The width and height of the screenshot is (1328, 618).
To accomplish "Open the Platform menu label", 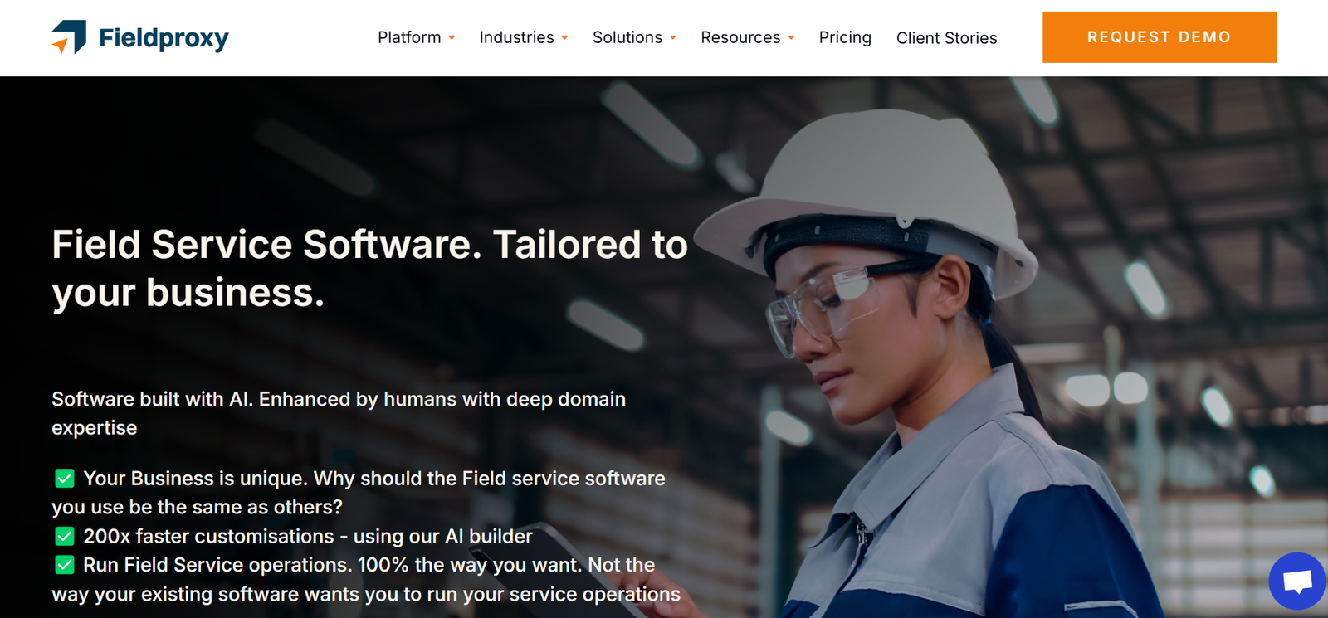I will click(x=409, y=37).
